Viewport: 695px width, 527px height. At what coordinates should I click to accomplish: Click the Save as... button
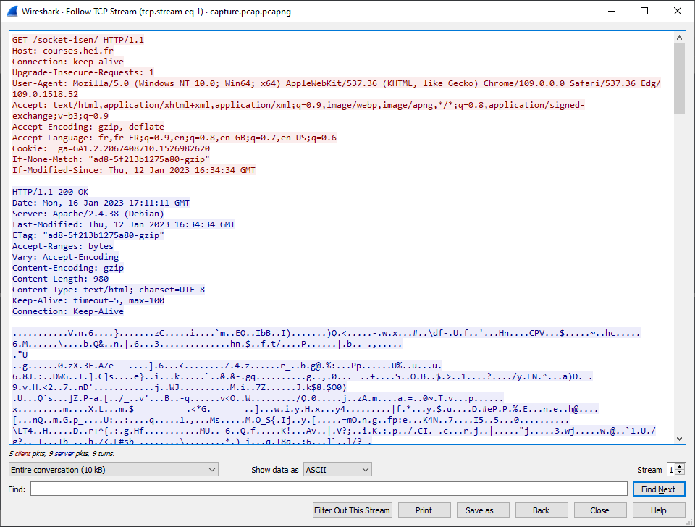point(483,510)
